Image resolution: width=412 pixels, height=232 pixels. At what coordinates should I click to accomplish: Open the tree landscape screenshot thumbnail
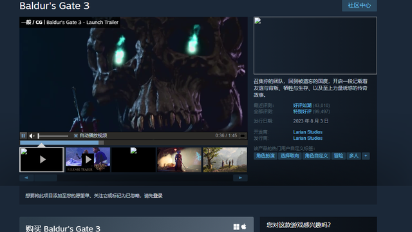pos(225,160)
